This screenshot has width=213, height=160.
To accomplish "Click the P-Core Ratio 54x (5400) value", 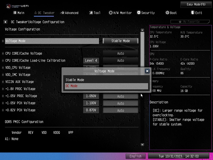I will point(157,63).
